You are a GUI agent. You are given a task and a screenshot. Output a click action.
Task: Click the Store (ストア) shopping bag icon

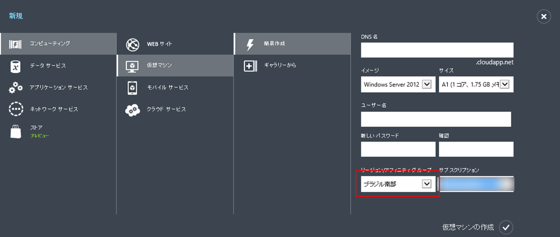point(16,131)
